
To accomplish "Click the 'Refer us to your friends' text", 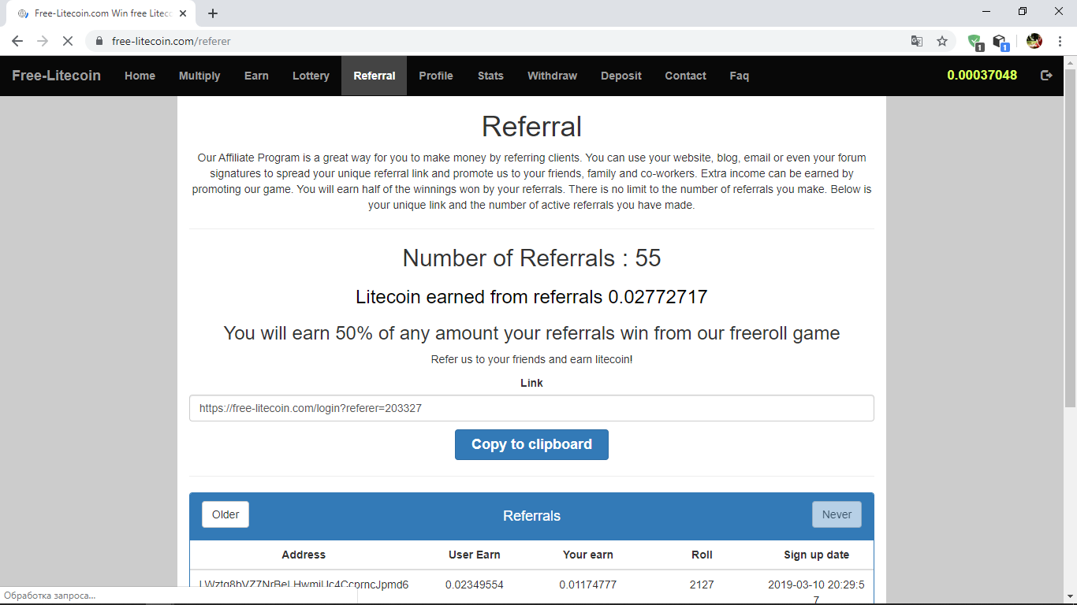I will tap(531, 359).
